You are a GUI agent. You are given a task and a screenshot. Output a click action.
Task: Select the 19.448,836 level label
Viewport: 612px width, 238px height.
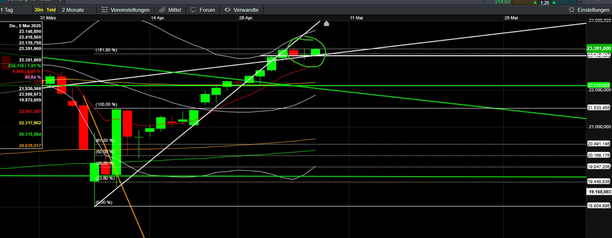pyautogui.click(x=599, y=182)
